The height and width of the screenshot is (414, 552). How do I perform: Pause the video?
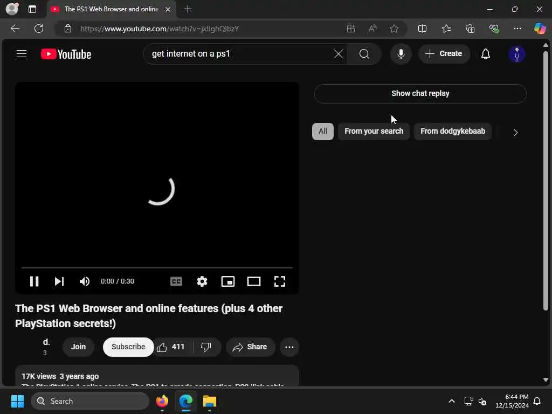pos(34,281)
